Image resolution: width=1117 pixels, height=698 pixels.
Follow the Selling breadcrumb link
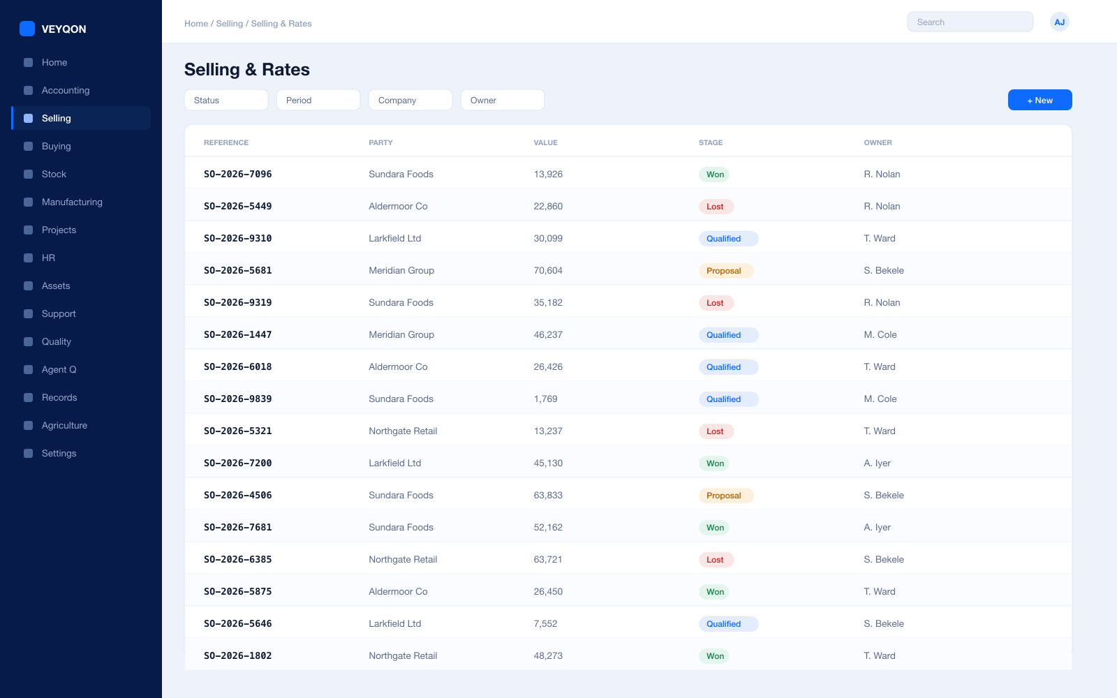tap(230, 23)
